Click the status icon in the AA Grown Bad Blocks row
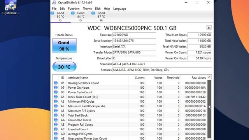Image resolution: width=249 pixels, height=140 pixels. [56, 120]
